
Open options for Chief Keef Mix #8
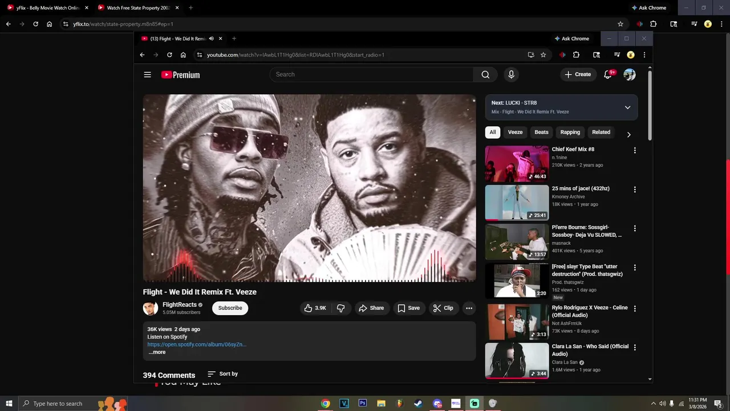point(635,150)
